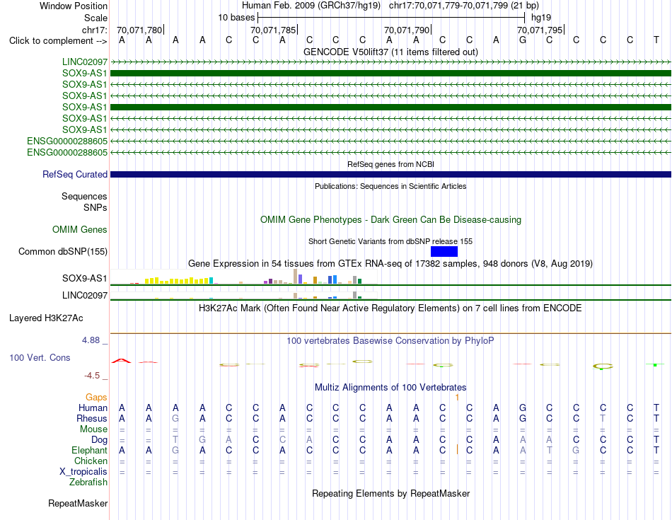The width and height of the screenshot is (672, 520).
Task: Click the RepeatMasker track label
Action: coord(78,503)
